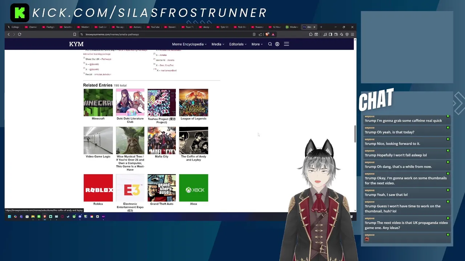Switch to the YouTube tab
The height and width of the screenshot is (261, 465).
point(154,27)
